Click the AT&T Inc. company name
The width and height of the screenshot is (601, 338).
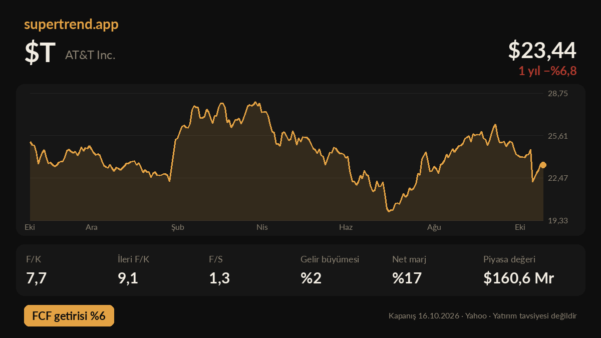pos(90,55)
